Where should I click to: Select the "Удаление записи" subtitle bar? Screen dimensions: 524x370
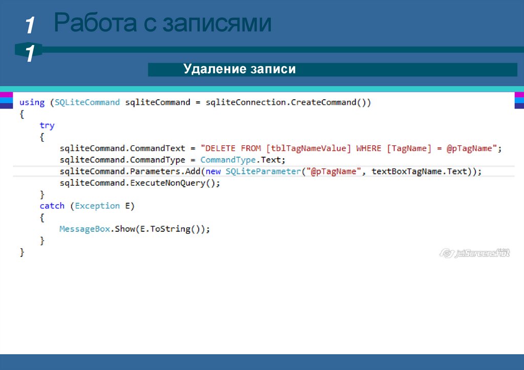pos(332,69)
